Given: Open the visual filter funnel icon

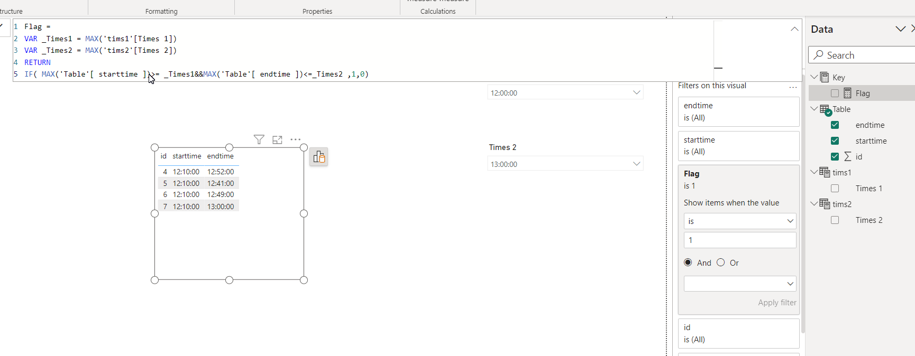Looking at the screenshot, I should coord(259,139).
